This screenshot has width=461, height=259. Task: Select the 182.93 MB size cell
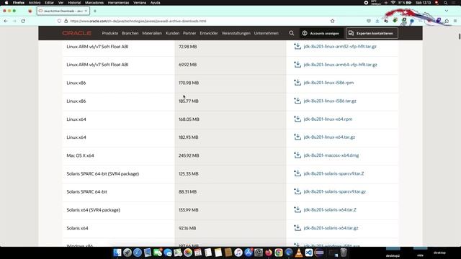(230, 137)
